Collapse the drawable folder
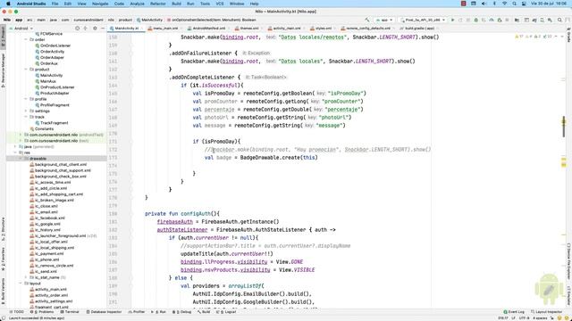572x321 pixels. tap(21, 159)
